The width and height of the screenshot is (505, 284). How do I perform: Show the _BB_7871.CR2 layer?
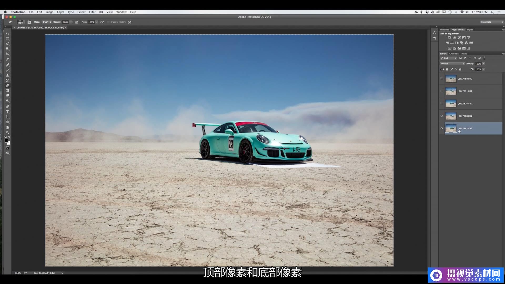tap(442, 91)
